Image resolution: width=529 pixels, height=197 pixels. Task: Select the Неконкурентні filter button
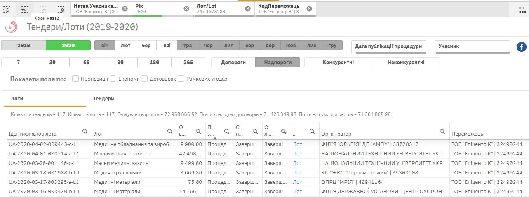(x=406, y=63)
